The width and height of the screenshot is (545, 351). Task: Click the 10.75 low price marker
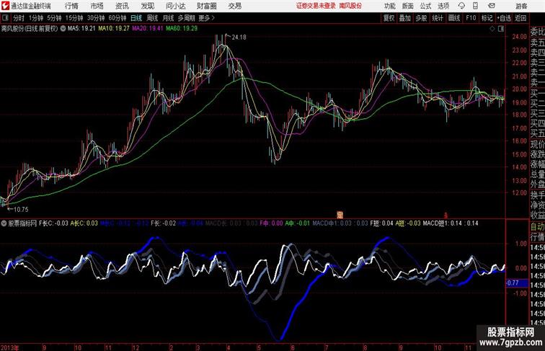(21, 209)
